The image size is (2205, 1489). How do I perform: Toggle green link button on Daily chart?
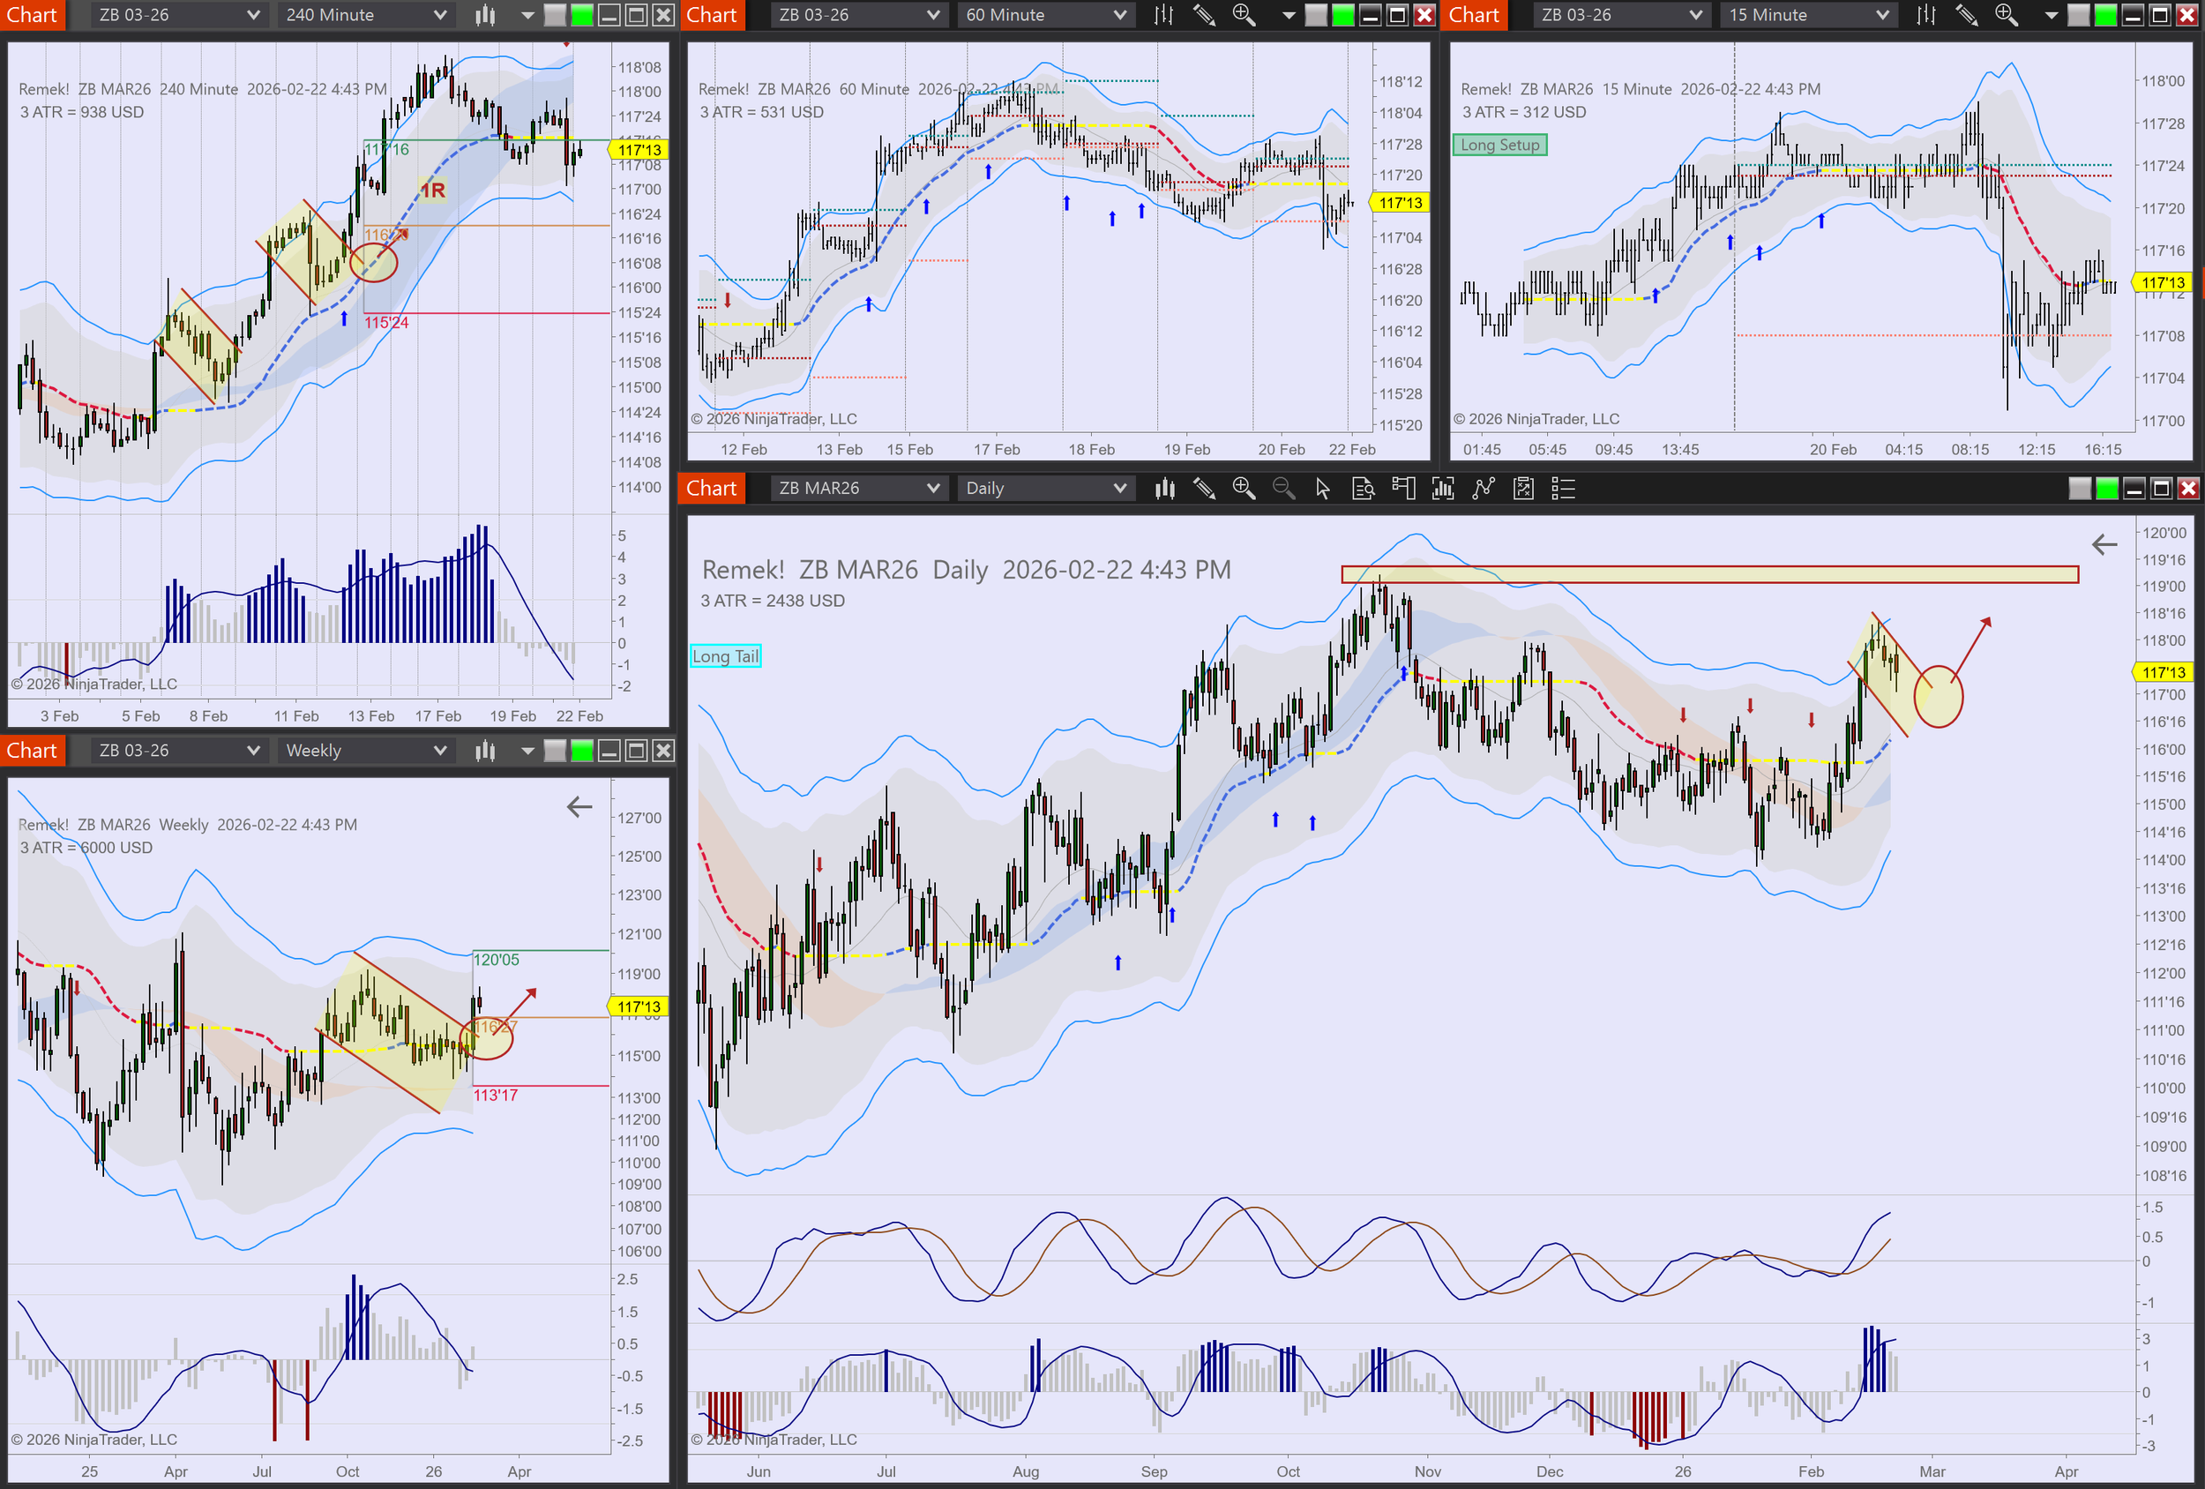(2106, 489)
